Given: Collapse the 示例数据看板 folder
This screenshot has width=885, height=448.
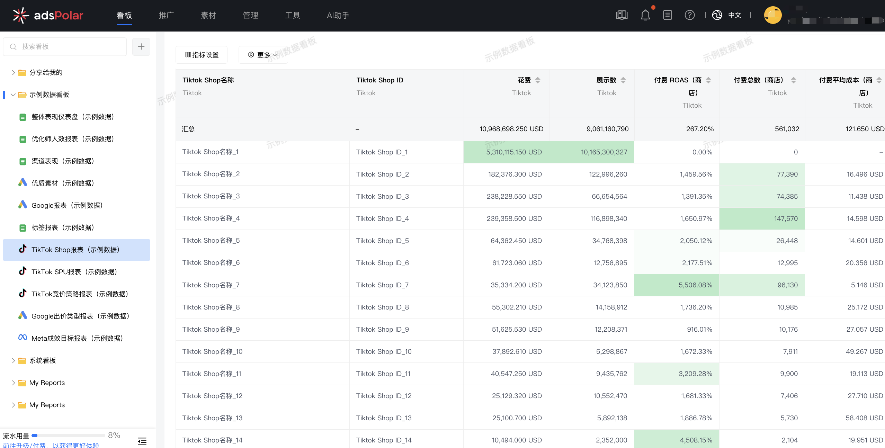Looking at the screenshot, I should coord(13,95).
